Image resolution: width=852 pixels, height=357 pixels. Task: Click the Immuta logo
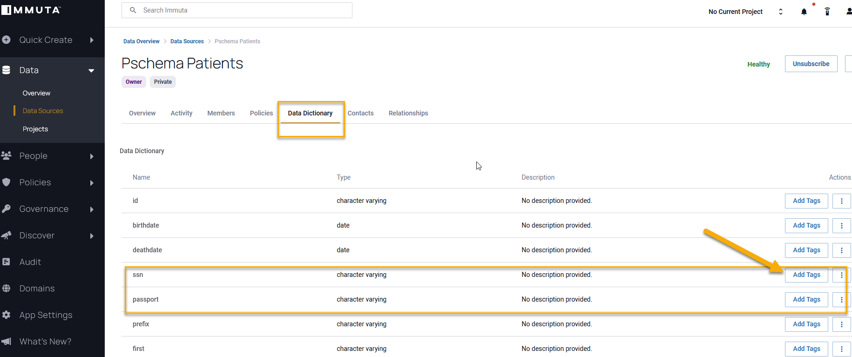click(x=31, y=10)
